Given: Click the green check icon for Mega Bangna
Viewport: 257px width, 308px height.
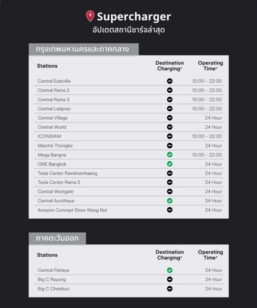Looking at the screenshot, I should coord(170,155).
